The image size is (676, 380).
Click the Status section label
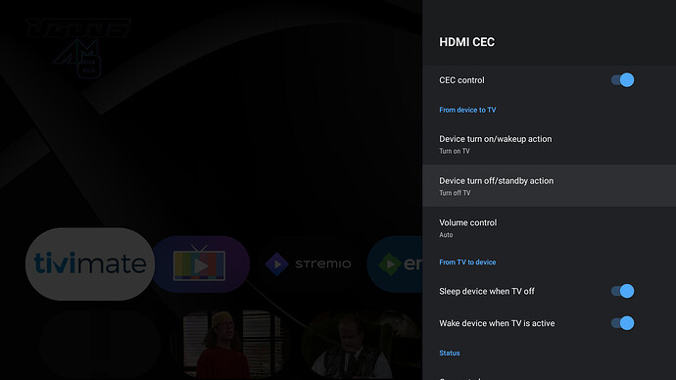pos(450,353)
